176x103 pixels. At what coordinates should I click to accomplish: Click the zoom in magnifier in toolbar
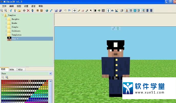click(x=6, y=11)
